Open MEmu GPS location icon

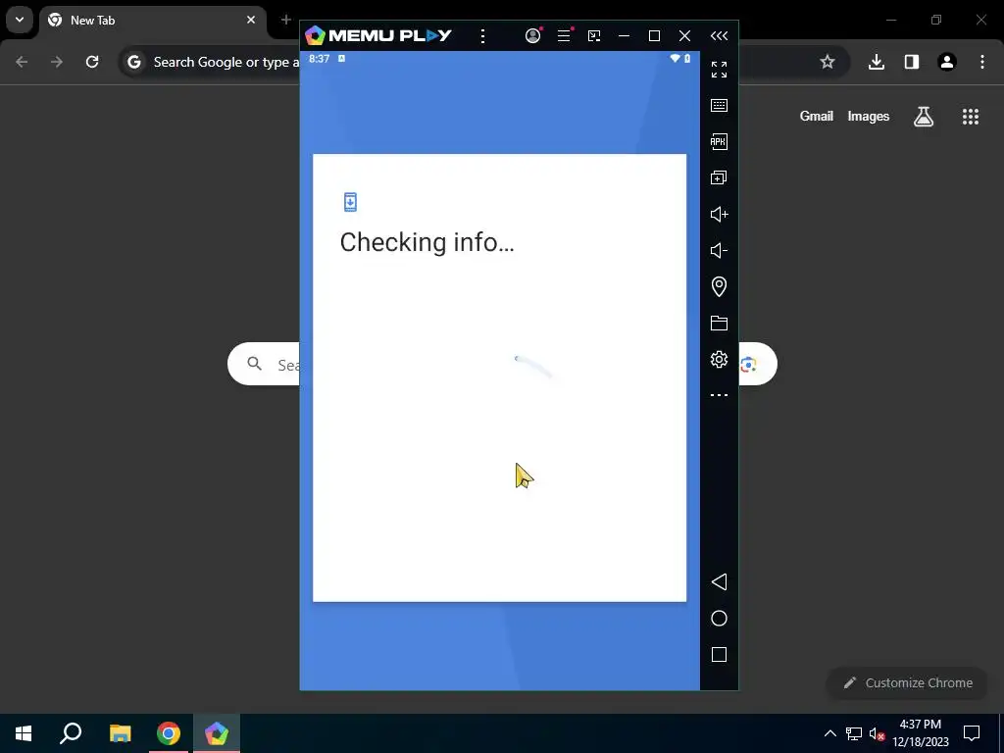click(x=719, y=286)
